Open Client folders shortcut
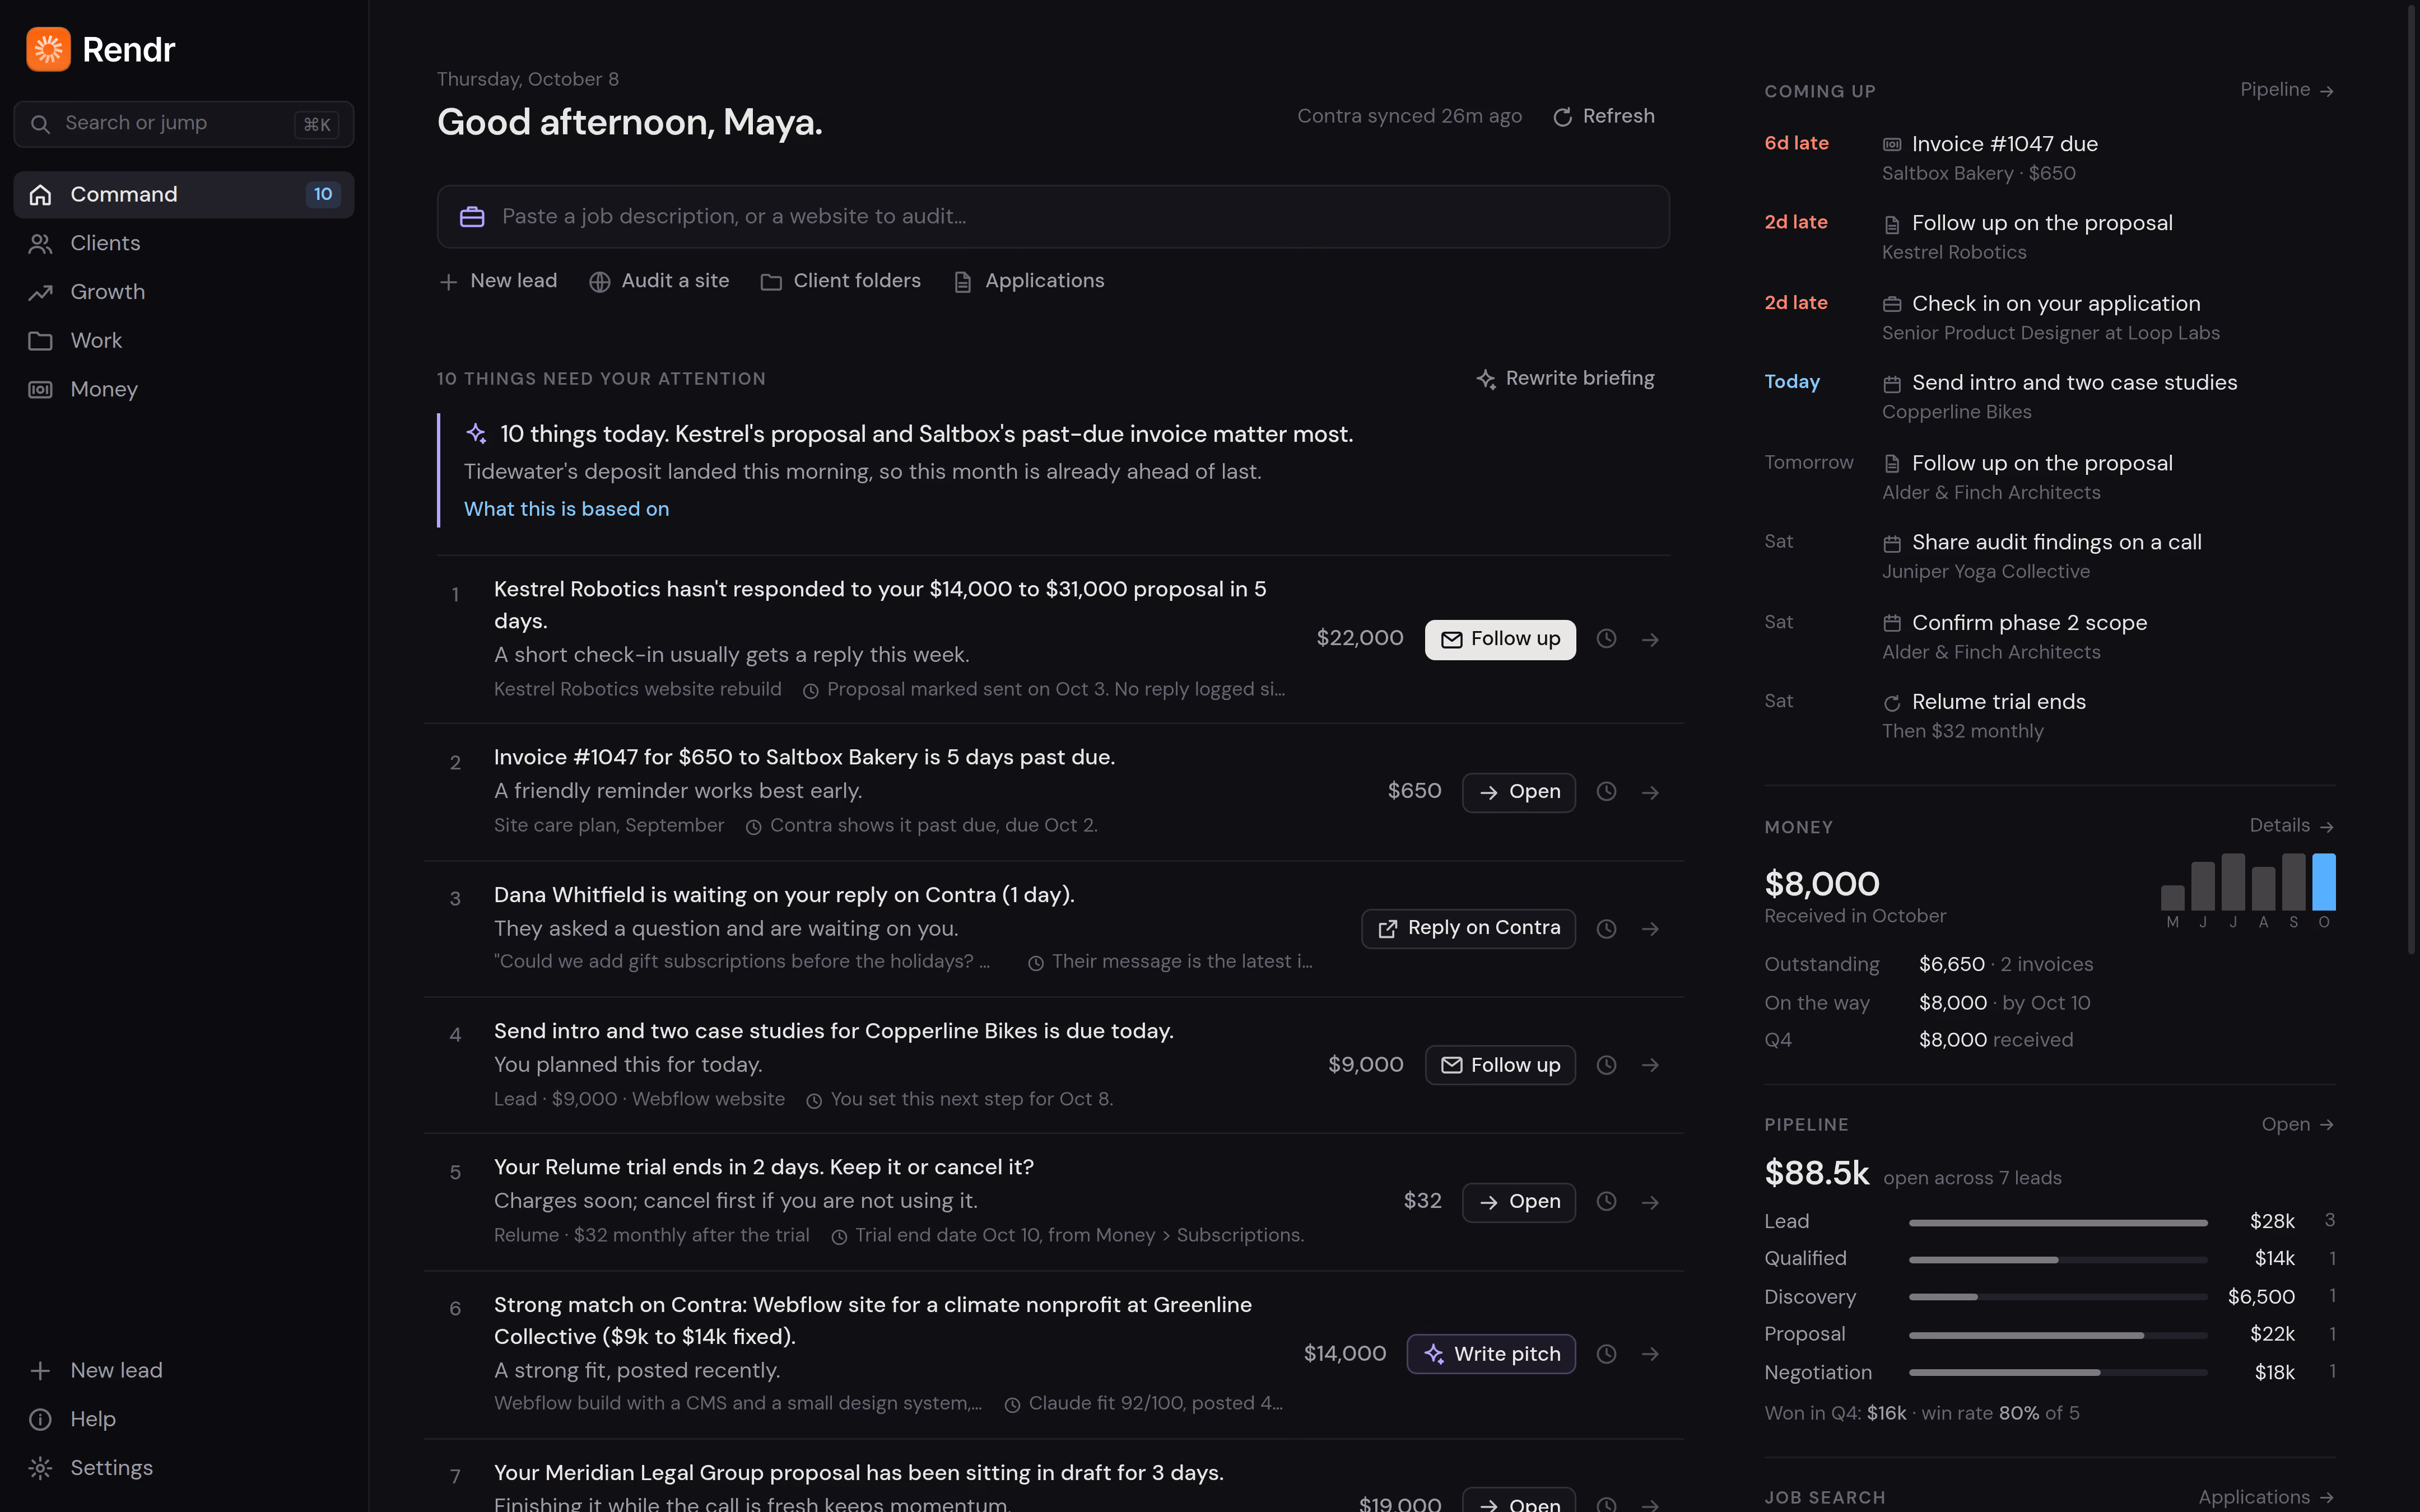The width and height of the screenshot is (2420, 1512). click(840, 281)
